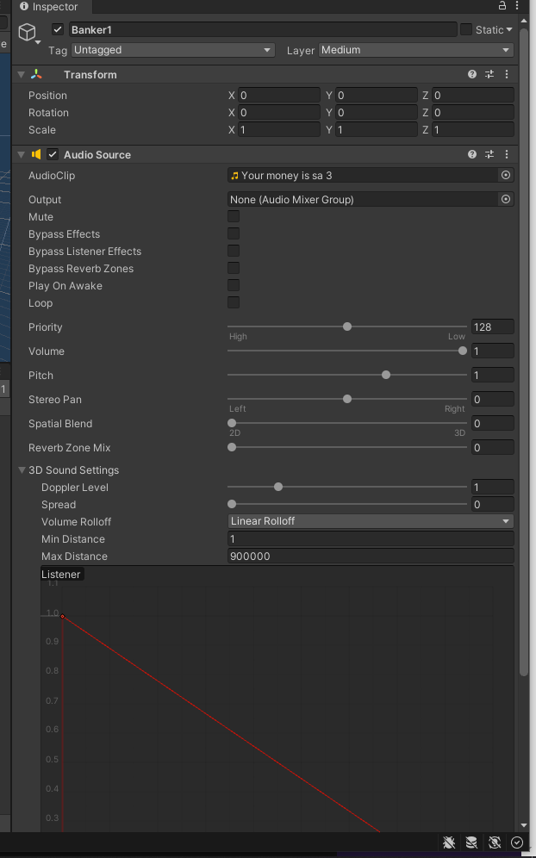
Task: Collapse the 3D Sound Settings section
Action: click(22, 470)
